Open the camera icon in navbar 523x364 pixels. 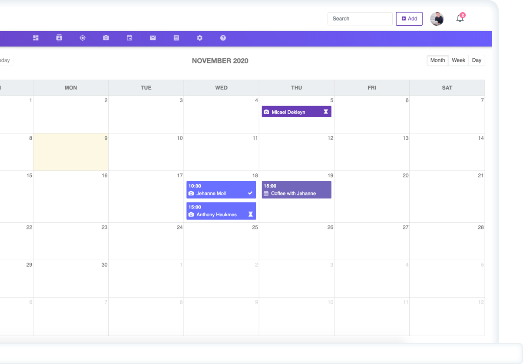[x=106, y=38]
